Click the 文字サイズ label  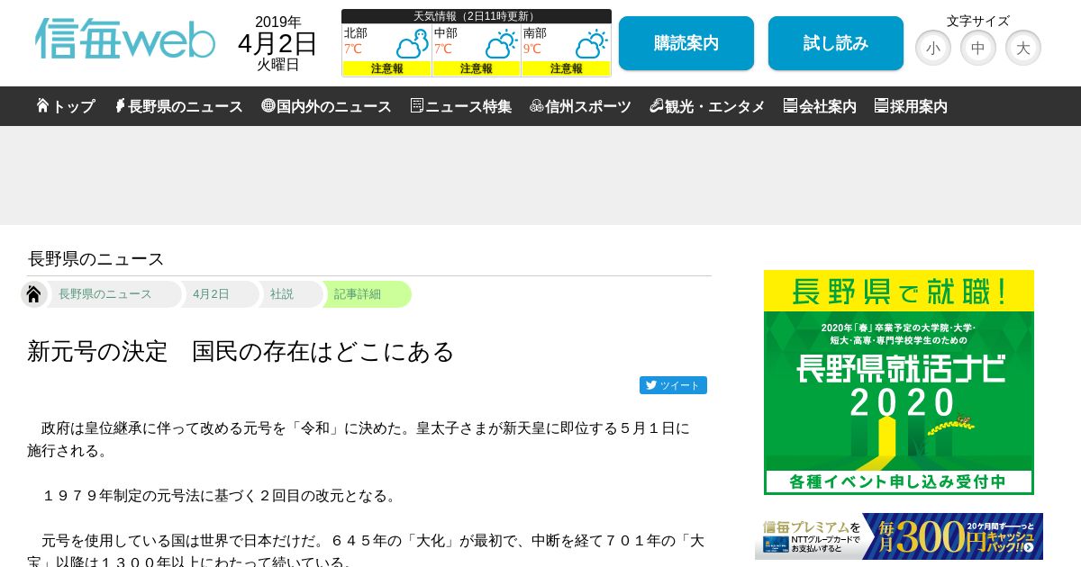click(978, 21)
